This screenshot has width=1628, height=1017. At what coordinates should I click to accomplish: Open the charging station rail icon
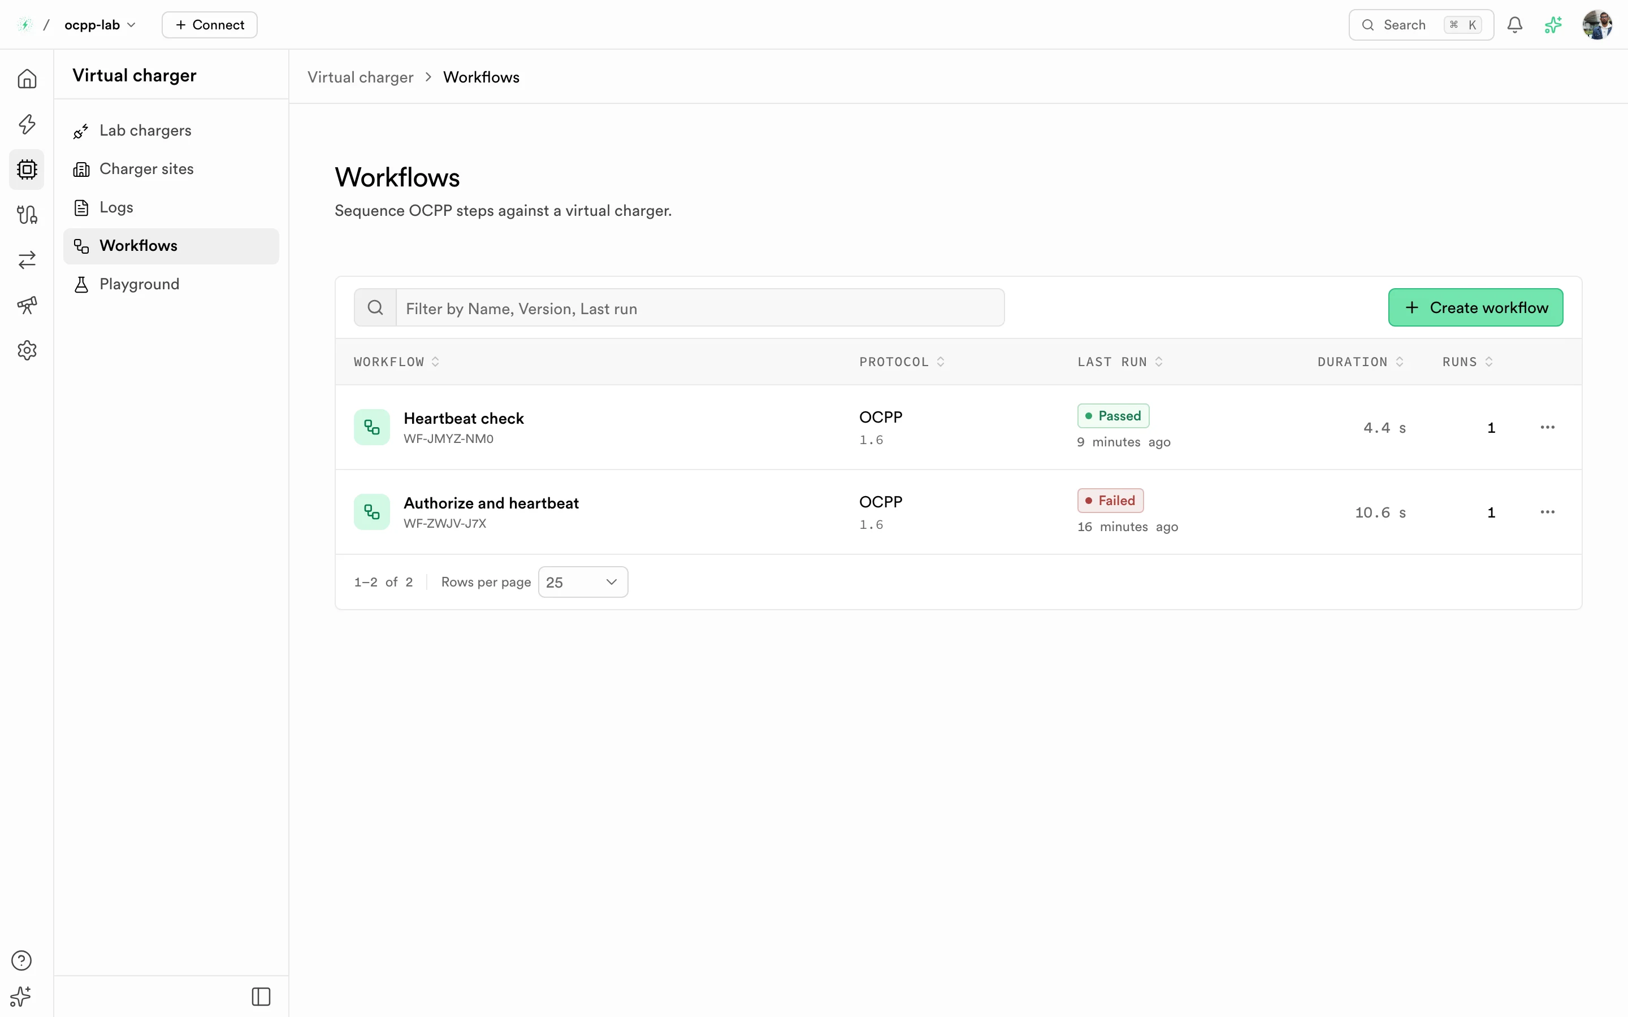pos(27,215)
